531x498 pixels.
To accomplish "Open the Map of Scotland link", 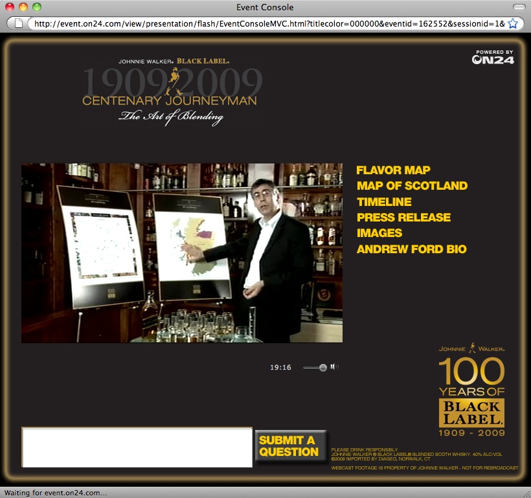I will (412, 186).
